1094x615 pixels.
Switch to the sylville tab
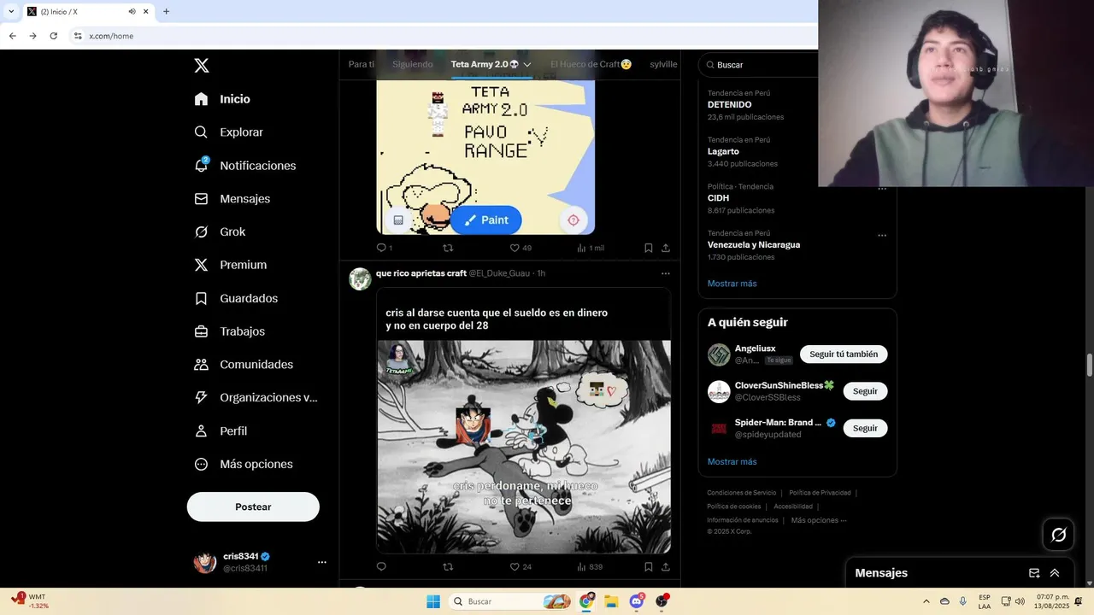[663, 65]
